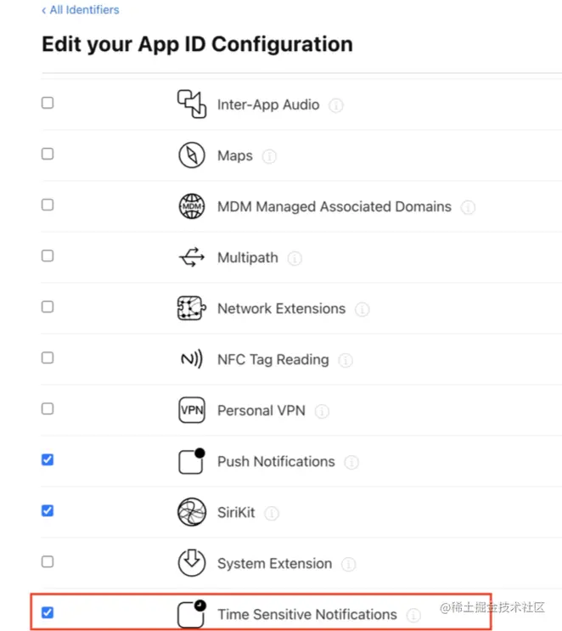Click the Personal VPN icon
Image resolution: width=562 pixels, height=631 pixels.
pyautogui.click(x=191, y=410)
